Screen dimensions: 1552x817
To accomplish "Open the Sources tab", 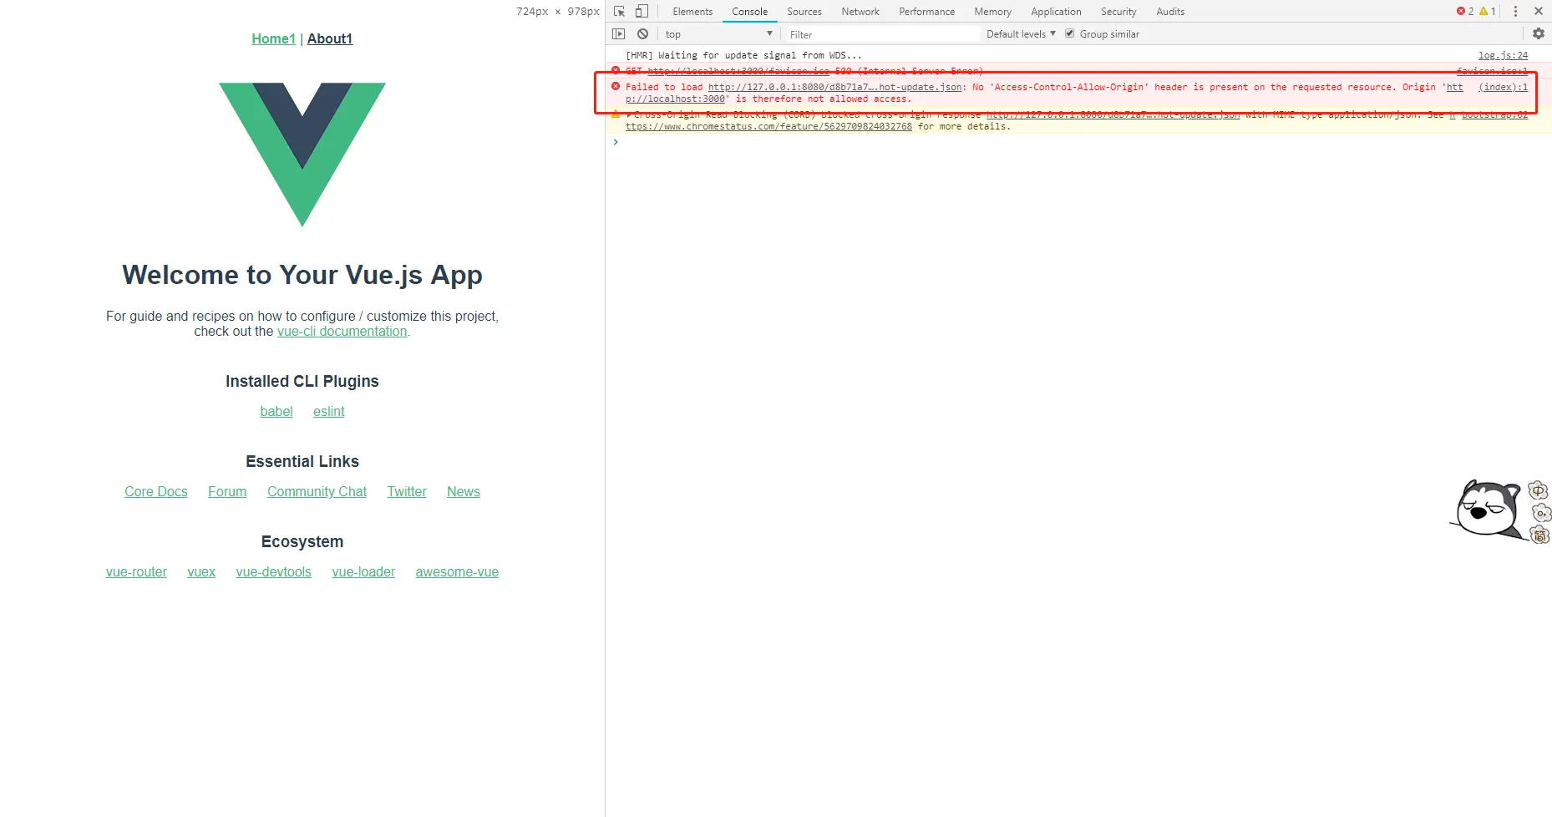I will pos(804,12).
